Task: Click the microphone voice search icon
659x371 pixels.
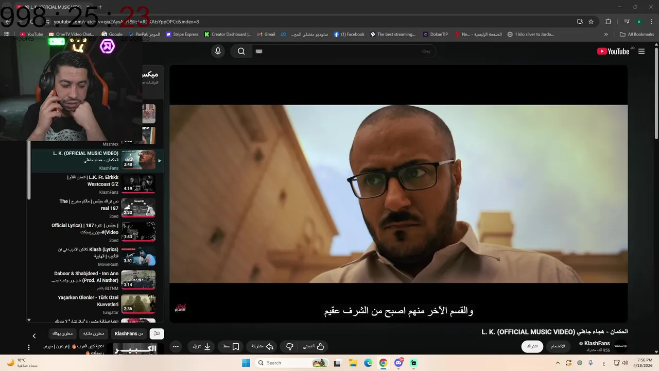Action: tap(218, 51)
